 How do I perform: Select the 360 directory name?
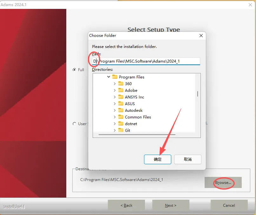[x=128, y=84]
